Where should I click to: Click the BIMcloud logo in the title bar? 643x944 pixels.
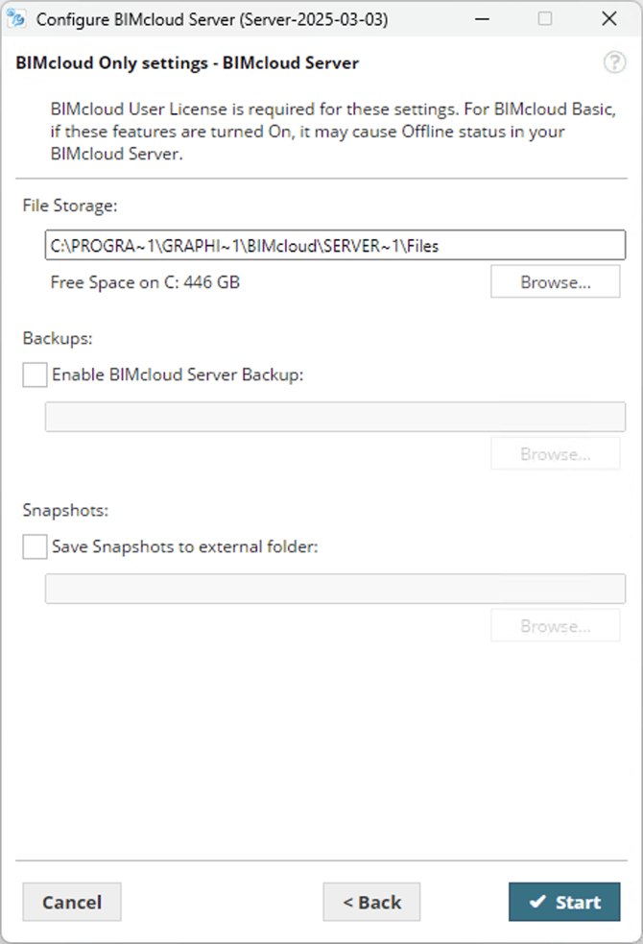pyautogui.click(x=14, y=18)
